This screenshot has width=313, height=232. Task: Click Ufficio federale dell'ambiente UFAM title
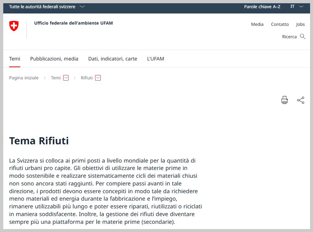(73, 23)
